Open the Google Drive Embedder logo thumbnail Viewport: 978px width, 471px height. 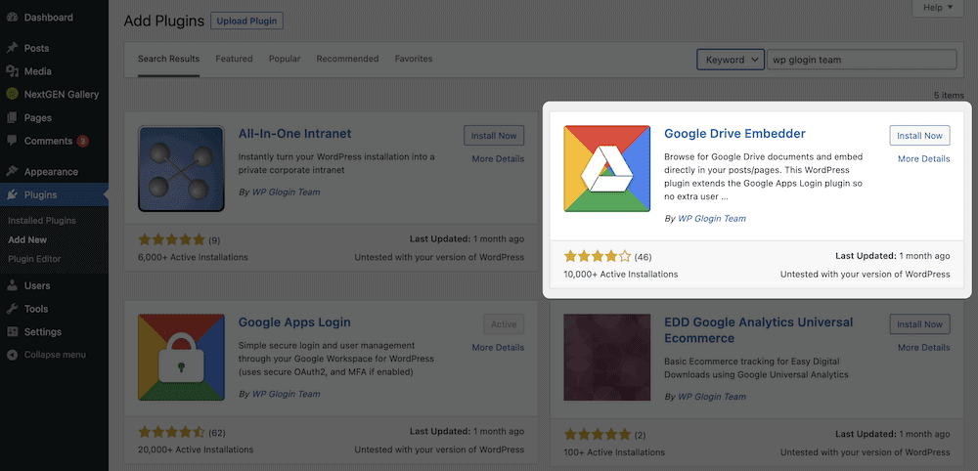point(607,169)
